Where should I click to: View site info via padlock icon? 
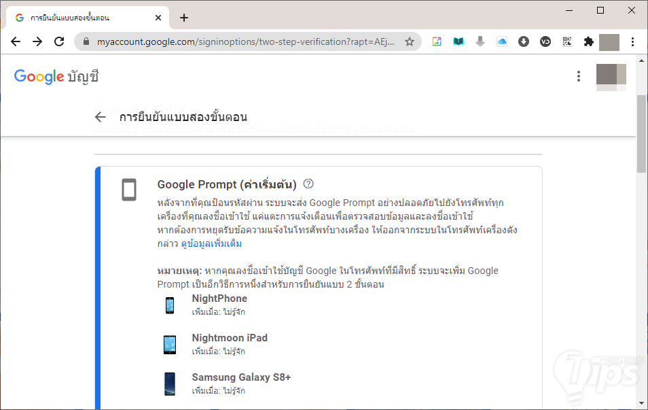pos(86,41)
